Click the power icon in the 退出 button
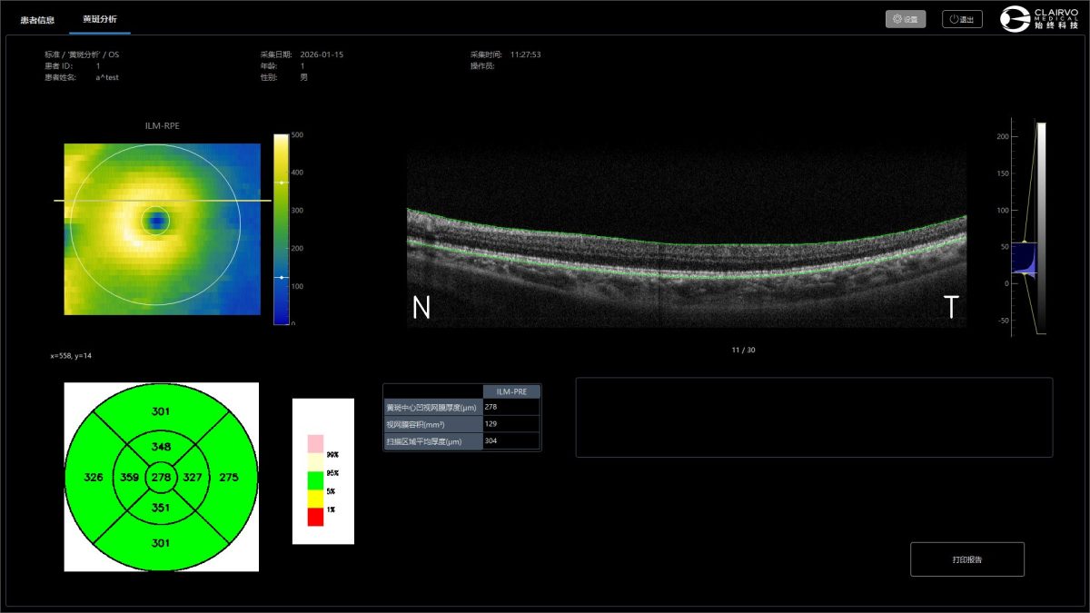 pos(954,19)
